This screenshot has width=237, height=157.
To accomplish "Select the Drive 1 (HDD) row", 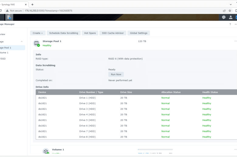I will (136, 98).
